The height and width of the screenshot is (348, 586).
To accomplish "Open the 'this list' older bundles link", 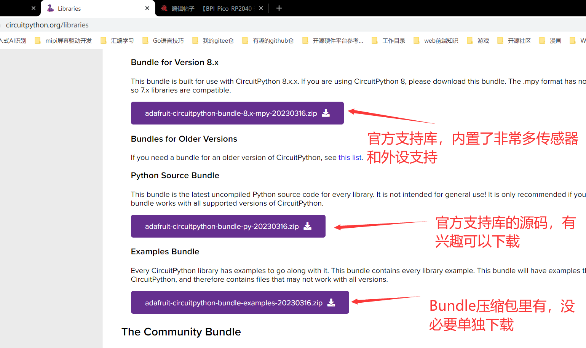I will coord(350,158).
